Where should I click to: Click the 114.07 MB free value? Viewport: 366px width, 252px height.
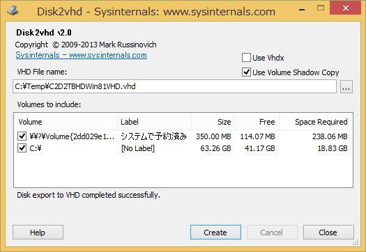(257, 136)
